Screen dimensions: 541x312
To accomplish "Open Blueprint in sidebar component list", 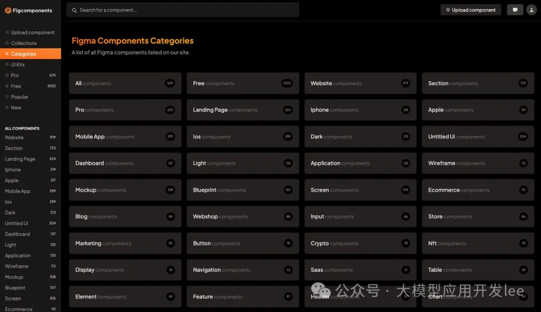I will [x=31, y=287].
